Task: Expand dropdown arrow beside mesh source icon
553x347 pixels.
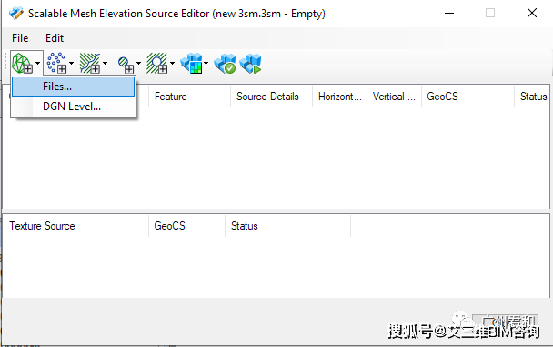Action: (37, 64)
